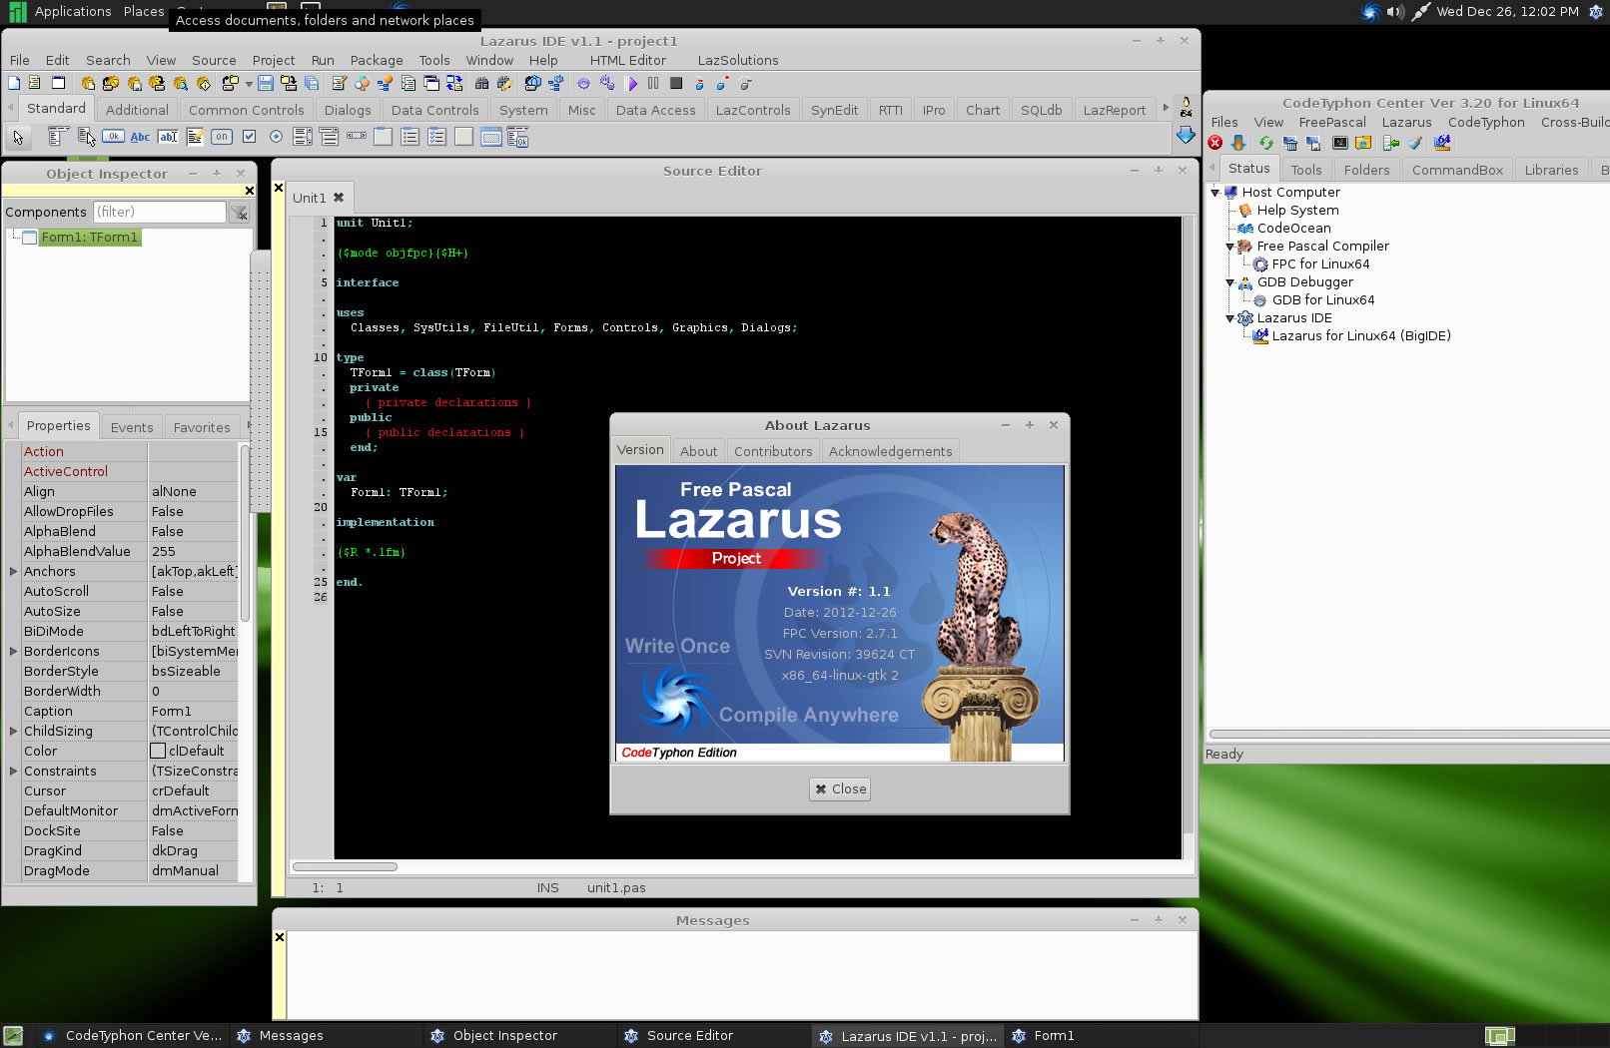1610x1048 pixels.
Task: Select the TScrollBar component icon
Action: 357,136
